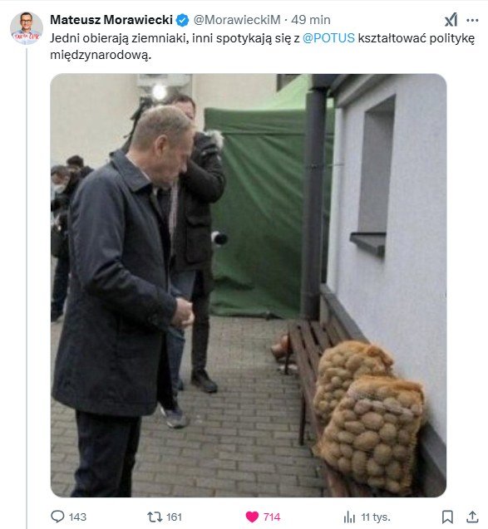Toggle the bookmark icon on this post
The image size is (488, 529).
pyautogui.click(x=447, y=517)
